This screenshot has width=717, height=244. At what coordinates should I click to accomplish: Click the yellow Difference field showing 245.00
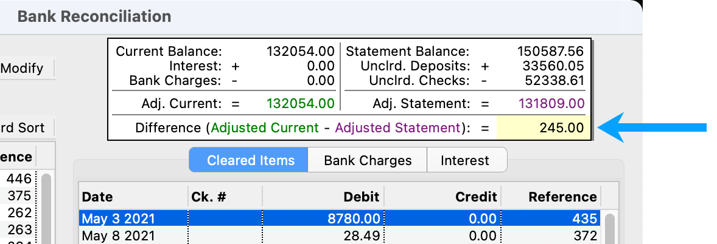pos(543,128)
